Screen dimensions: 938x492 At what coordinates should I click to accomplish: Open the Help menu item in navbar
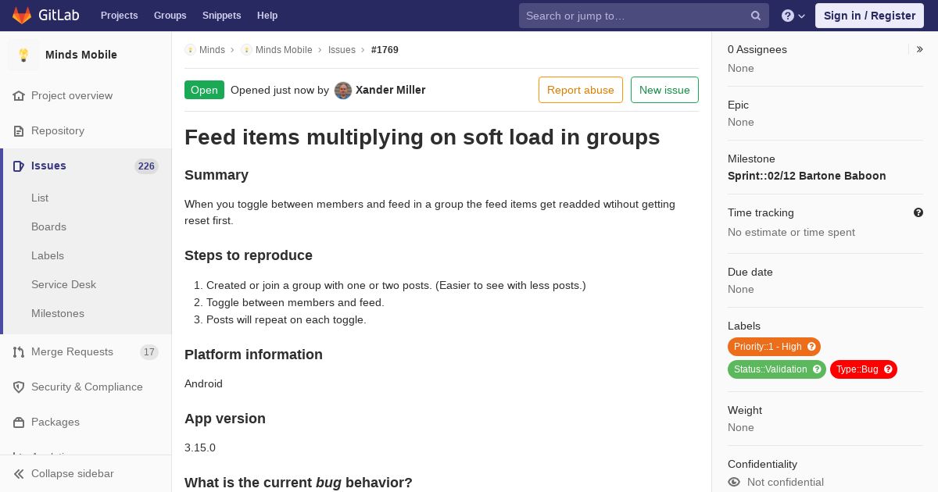coord(267,16)
